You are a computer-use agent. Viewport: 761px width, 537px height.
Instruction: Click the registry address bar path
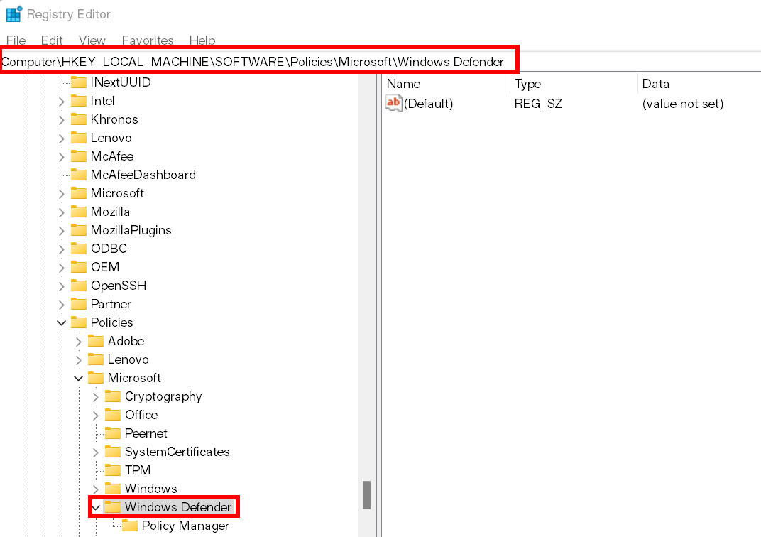[x=256, y=61]
